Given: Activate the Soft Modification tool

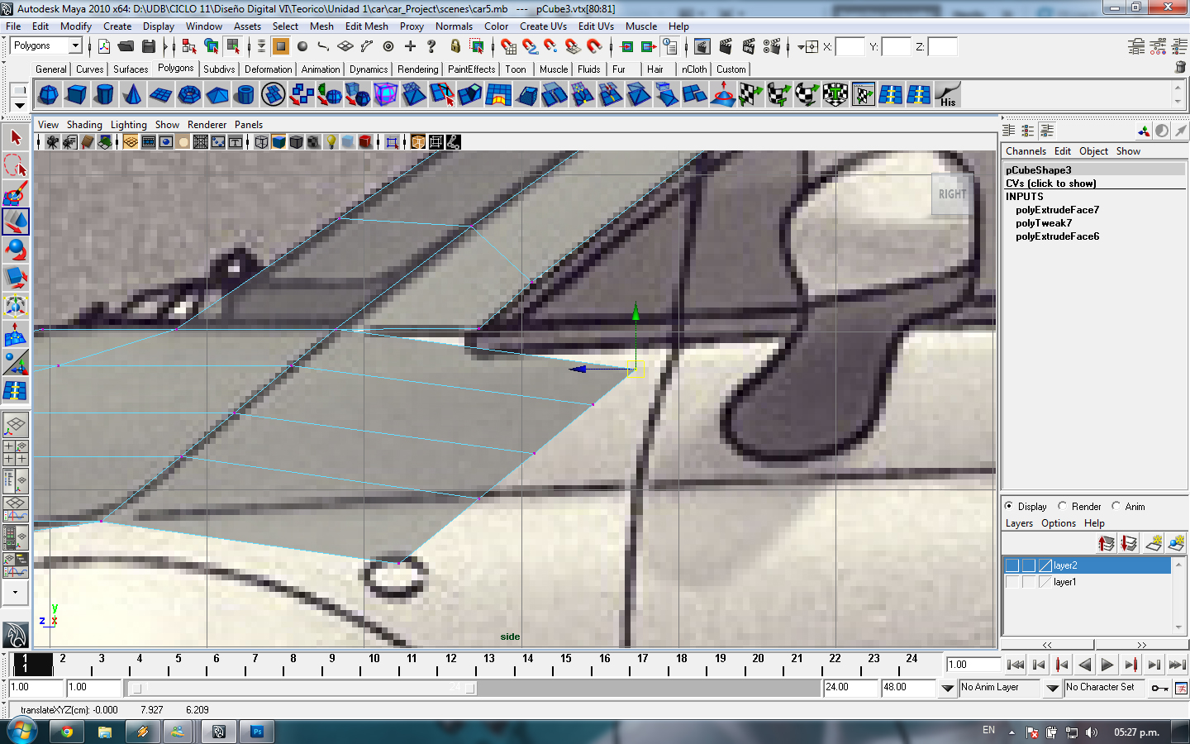Looking at the screenshot, I should pyautogui.click(x=16, y=334).
